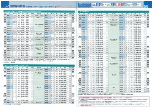The image size is (153, 108).
Task: Click the セブ Cebu destination cell
Action: point(114,88)
